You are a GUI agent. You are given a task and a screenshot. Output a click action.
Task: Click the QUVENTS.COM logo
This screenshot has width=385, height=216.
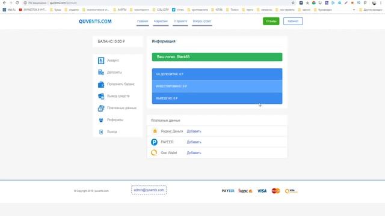point(95,22)
